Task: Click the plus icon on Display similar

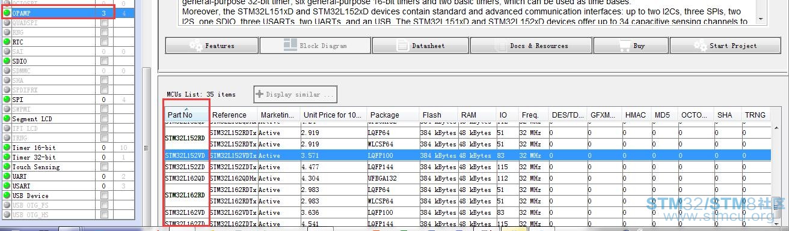Action: click(260, 94)
